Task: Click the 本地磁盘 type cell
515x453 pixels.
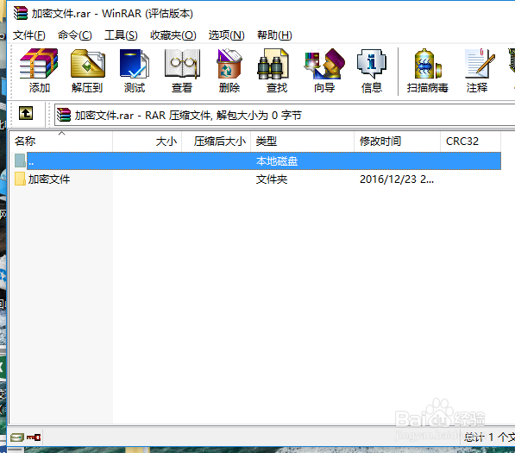Action: (x=277, y=161)
